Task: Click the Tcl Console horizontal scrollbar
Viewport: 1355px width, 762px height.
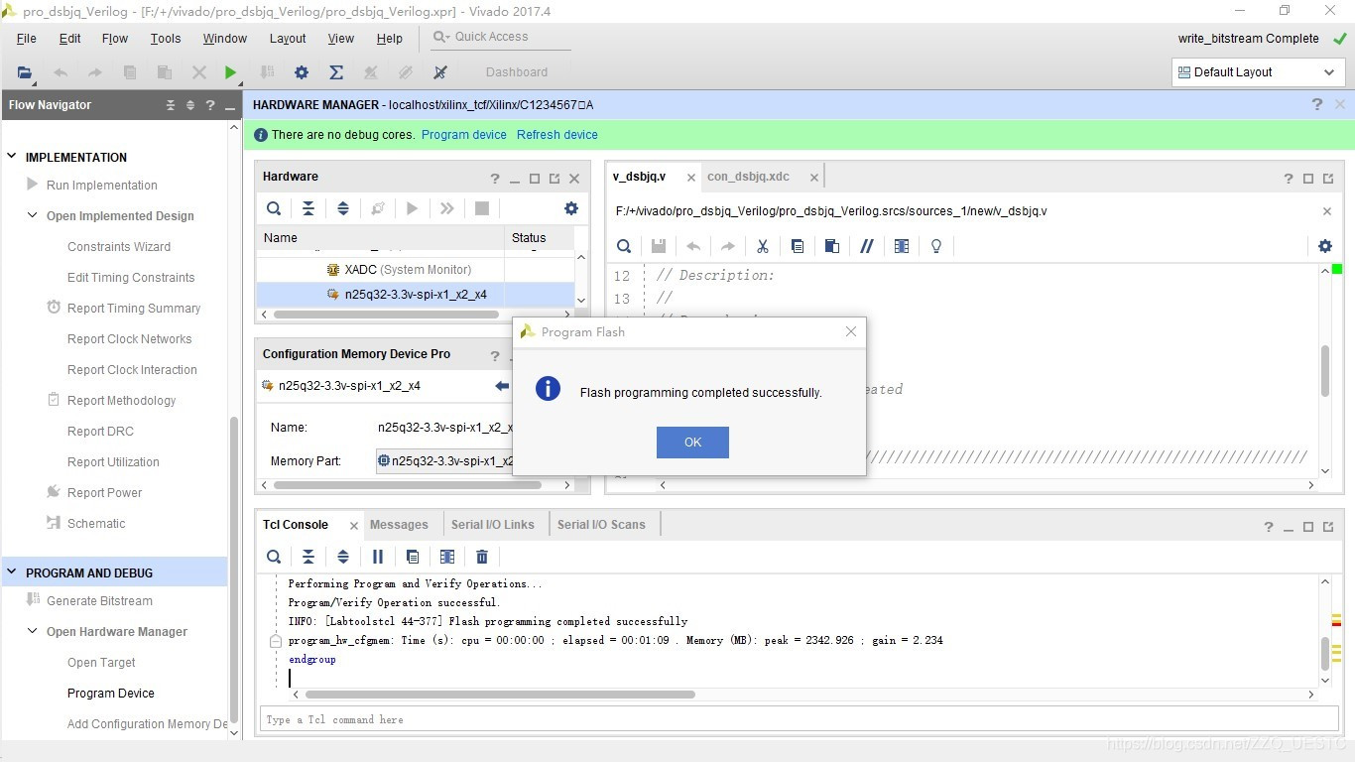Action: coord(500,695)
